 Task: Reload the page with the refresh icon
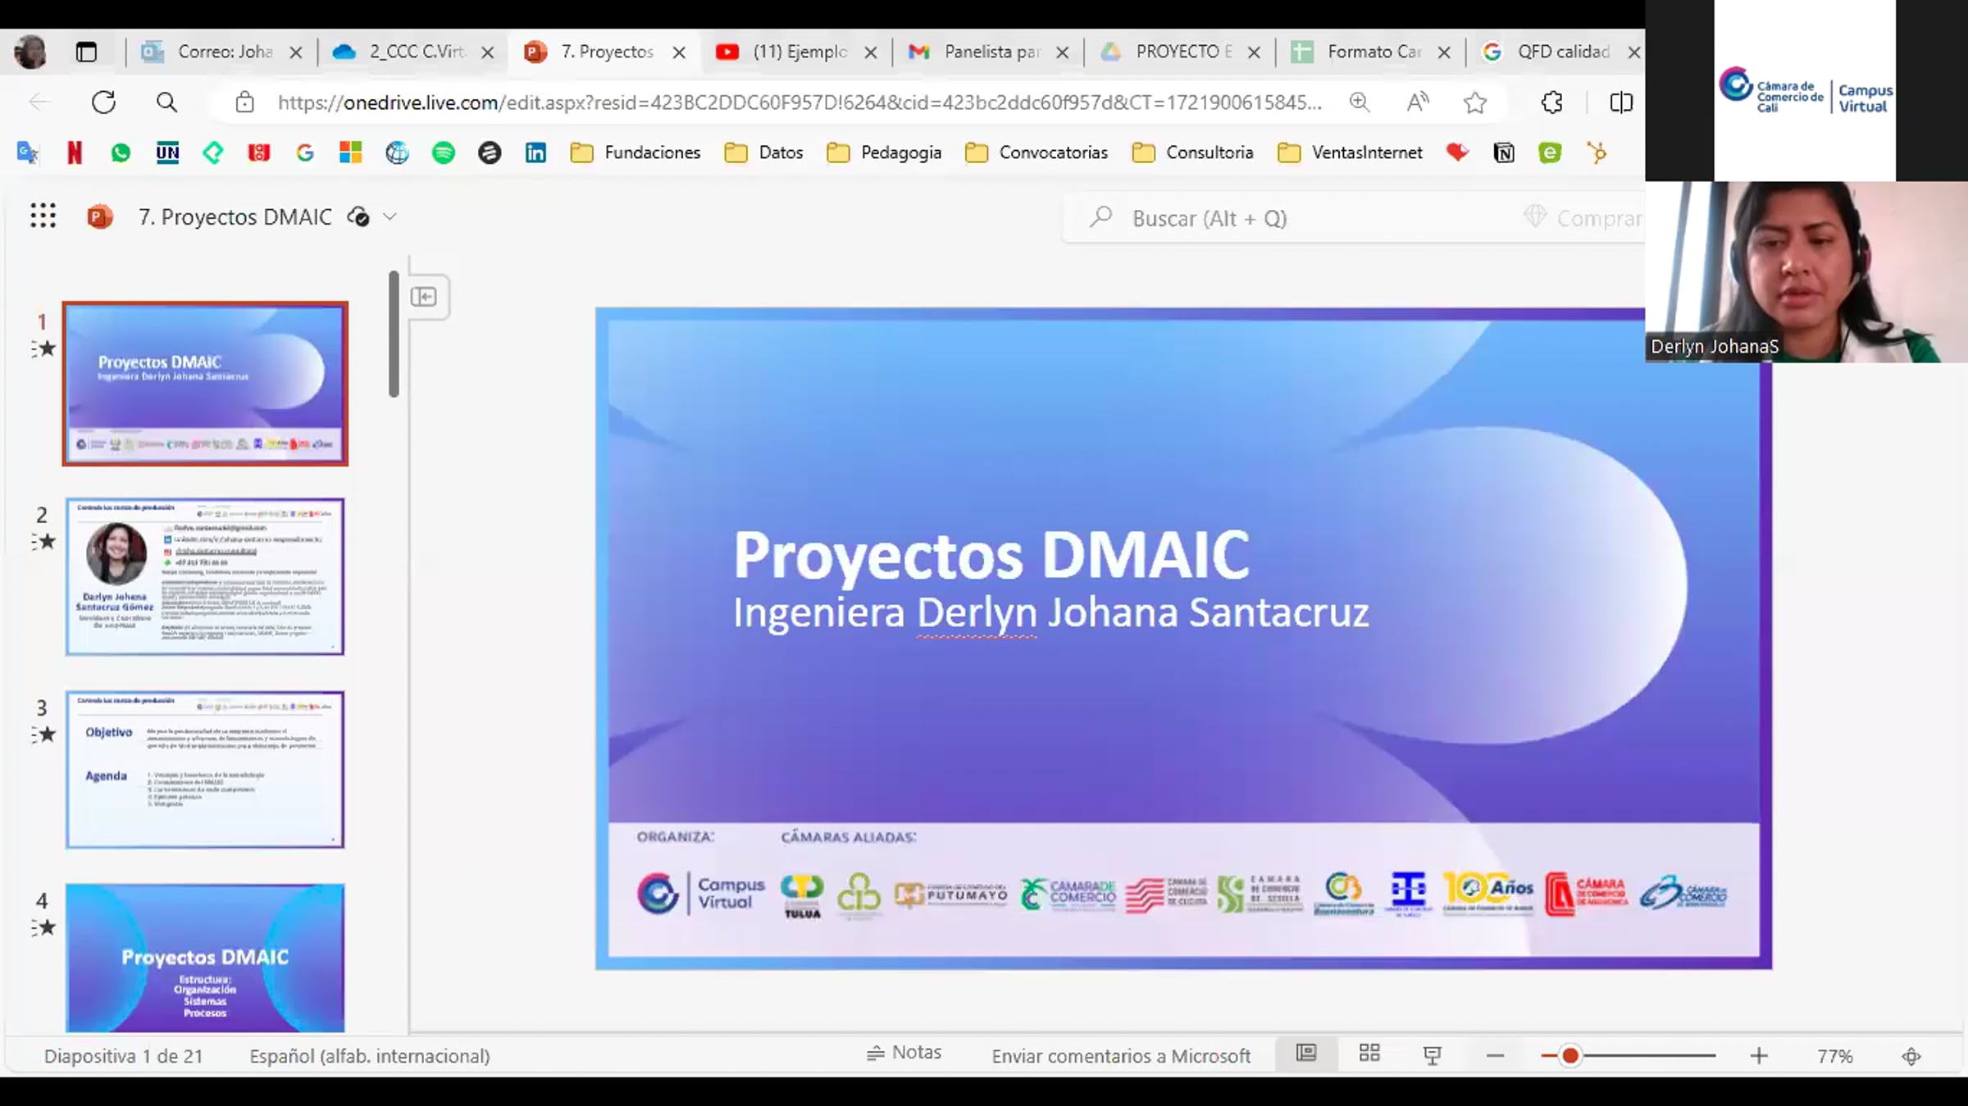pos(103,102)
